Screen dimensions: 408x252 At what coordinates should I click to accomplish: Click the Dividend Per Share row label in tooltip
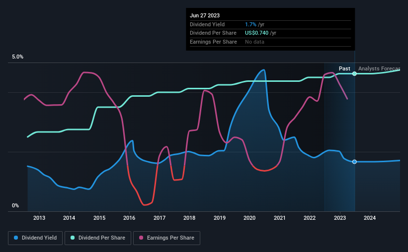point(213,33)
